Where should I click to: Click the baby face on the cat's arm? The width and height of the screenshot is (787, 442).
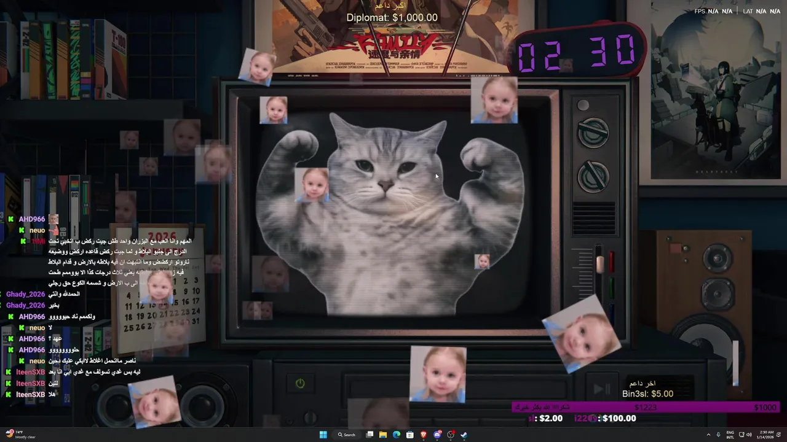click(x=312, y=185)
